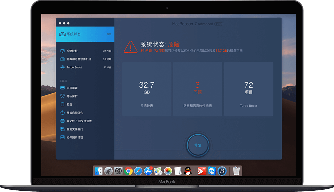The image size is (334, 192).
Task: Select the 系统状态 sidebar tab
Action: point(85,34)
